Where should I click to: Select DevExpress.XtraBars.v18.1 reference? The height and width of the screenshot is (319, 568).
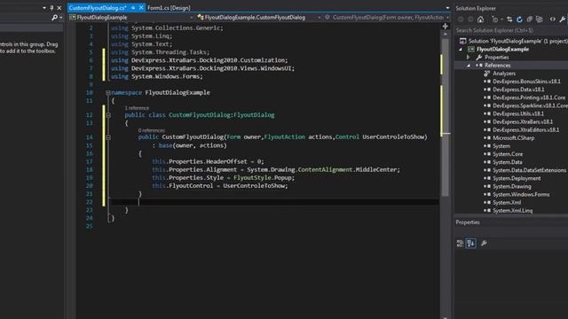pos(523,122)
